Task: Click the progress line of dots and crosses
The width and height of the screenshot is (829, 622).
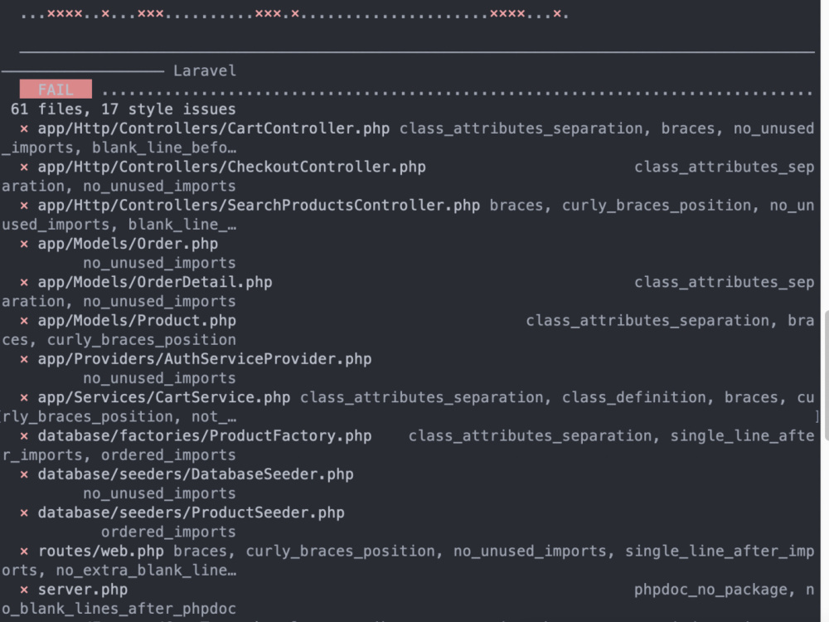Action: coord(294,14)
